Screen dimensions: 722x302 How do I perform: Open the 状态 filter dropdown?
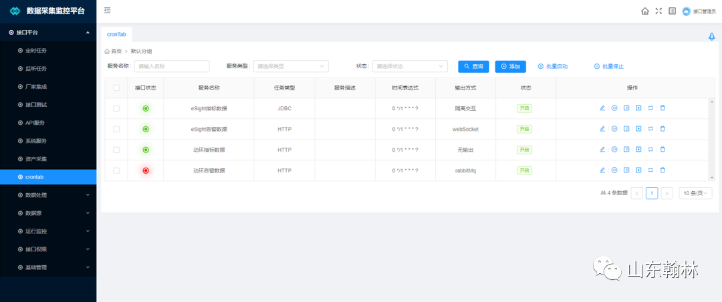tap(410, 66)
